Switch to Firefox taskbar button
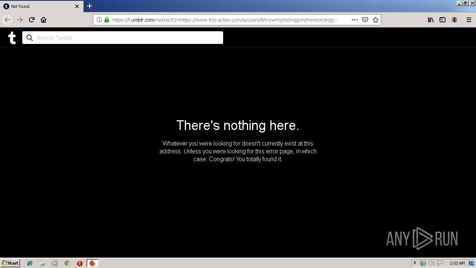The image size is (476, 268). 93,263
